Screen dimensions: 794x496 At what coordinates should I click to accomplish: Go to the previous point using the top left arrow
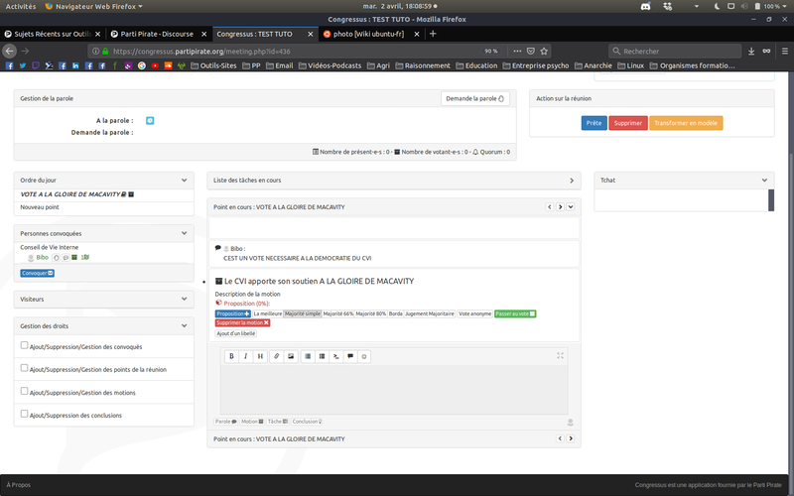tap(551, 206)
